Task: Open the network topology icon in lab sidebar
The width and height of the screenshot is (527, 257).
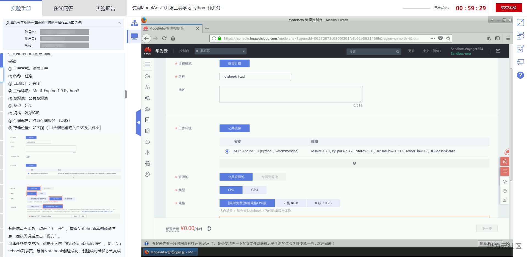Action: (x=134, y=23)
